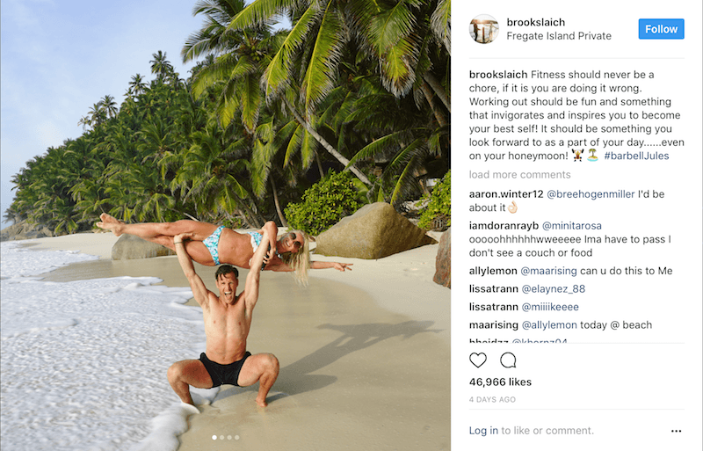Open iamdoranrayb's profile

[x=505, y=226]
